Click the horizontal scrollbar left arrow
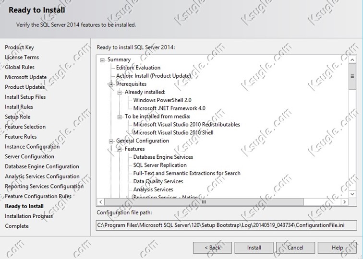This screenshot has width=363, height=259. (x=100, y=202)
